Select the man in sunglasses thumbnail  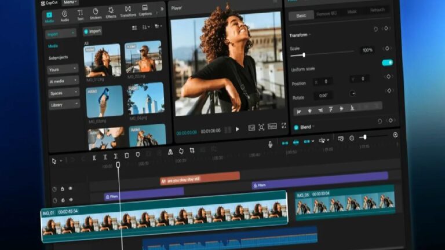coord(144,57)
